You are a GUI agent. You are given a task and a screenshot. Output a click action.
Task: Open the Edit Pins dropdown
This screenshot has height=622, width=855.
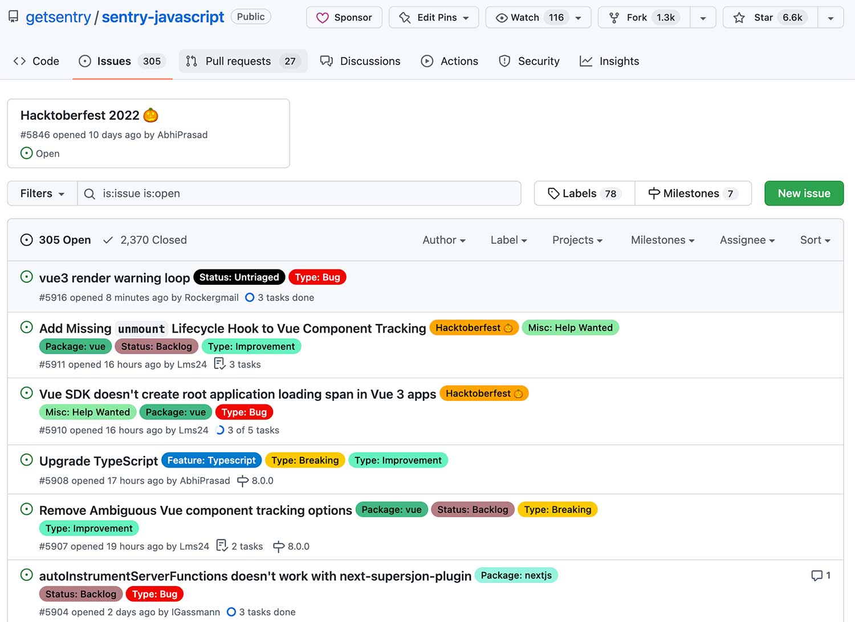click(434, 18)
